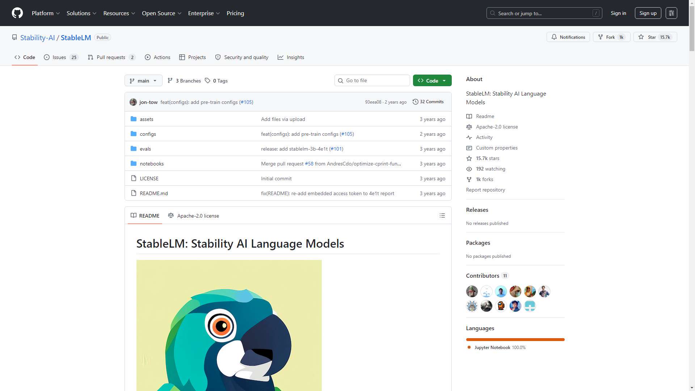Click the watching eye icon

(469, 169)
